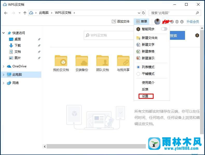Click the vertical scrollbar up arrow
Viewport: 205px width, 155px height.
point(202,28)
